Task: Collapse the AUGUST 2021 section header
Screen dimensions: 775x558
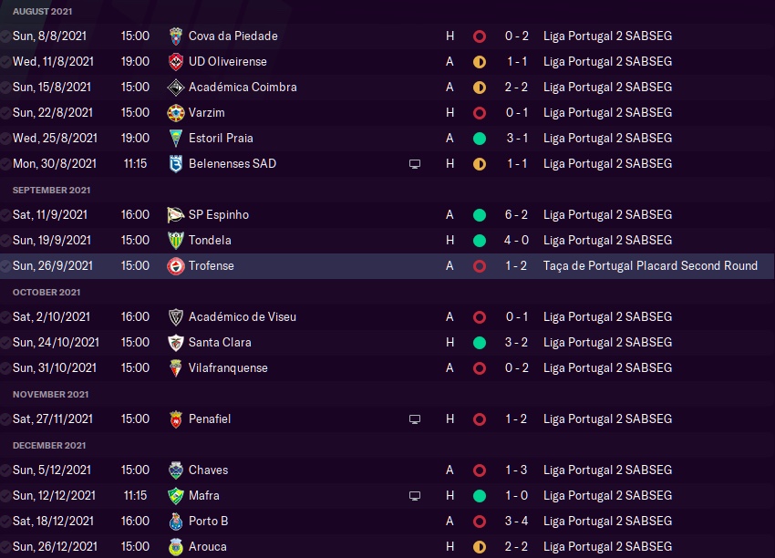Action: (43, 11)
